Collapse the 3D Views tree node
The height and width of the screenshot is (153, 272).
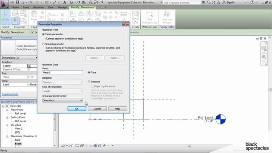(x=7, y=125)
